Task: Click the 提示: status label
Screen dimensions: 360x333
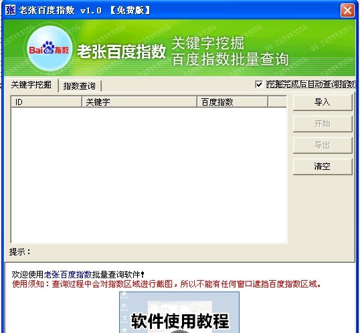Action: click(x=20, y=252)
